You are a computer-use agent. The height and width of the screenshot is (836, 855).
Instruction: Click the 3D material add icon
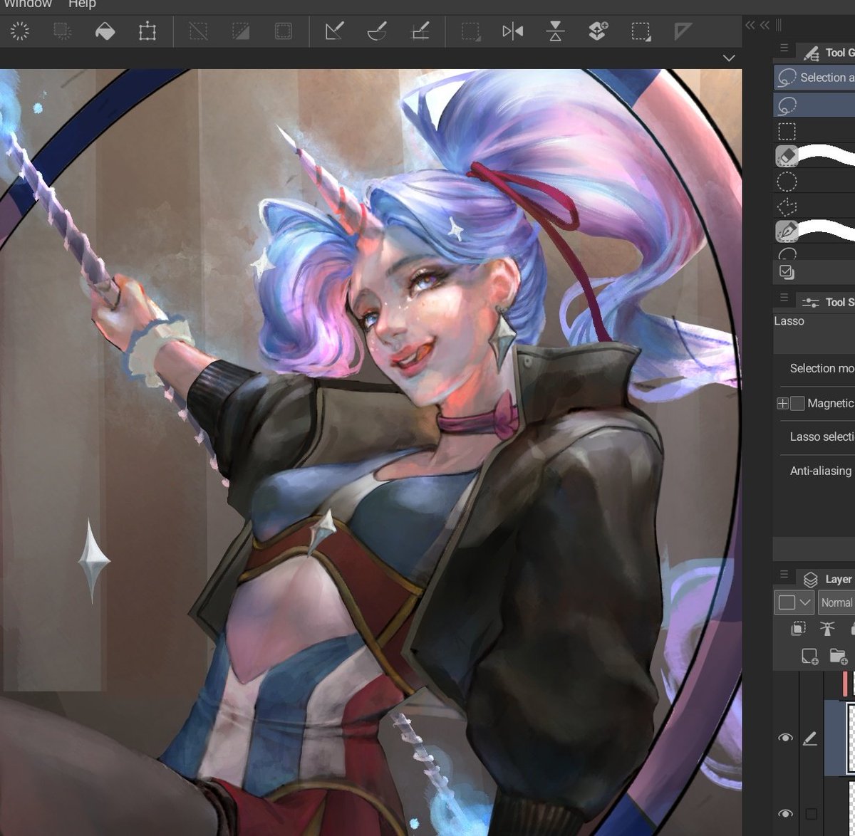(x=598, y=31)
